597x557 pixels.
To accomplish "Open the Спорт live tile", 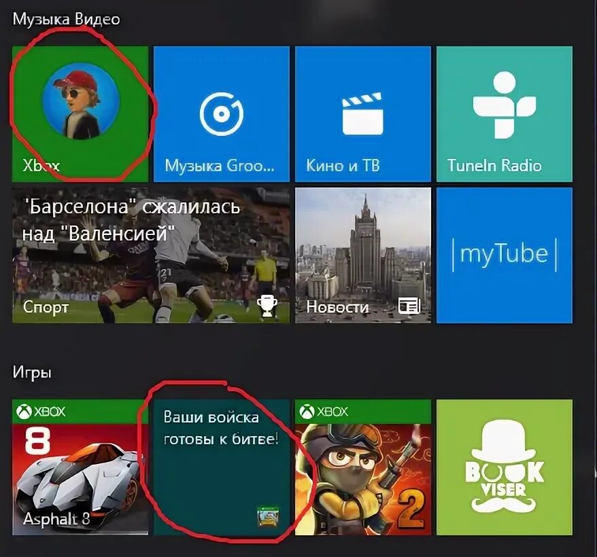I will (151, 255).
